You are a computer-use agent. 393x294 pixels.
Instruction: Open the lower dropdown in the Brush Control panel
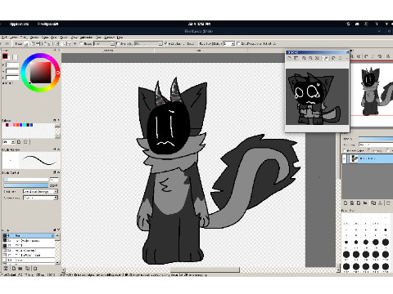pos(40,198)
